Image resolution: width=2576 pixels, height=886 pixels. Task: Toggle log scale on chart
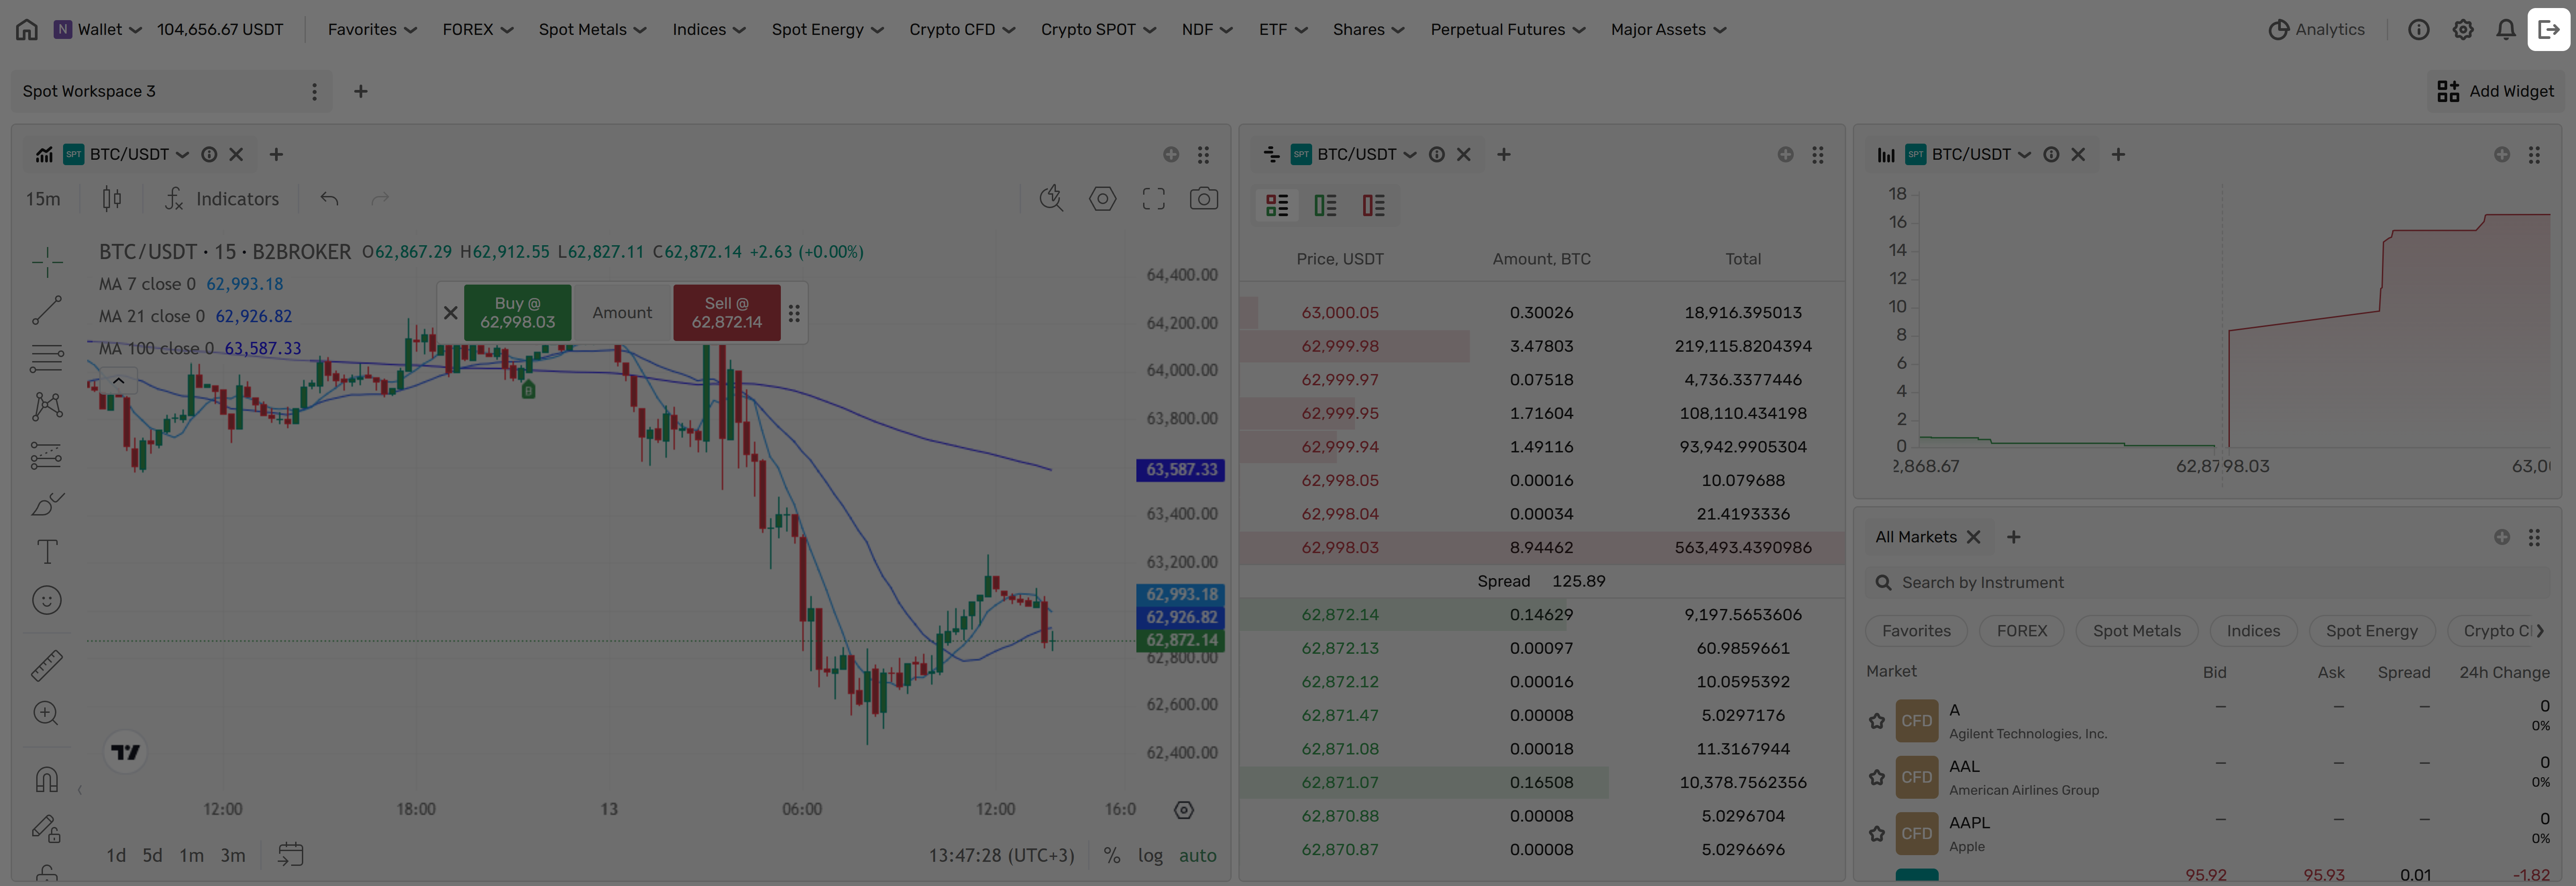1150,856
